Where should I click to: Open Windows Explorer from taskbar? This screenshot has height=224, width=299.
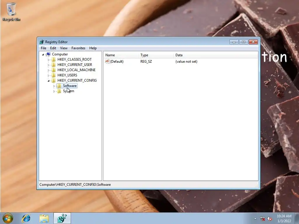(x=44, y=218)
